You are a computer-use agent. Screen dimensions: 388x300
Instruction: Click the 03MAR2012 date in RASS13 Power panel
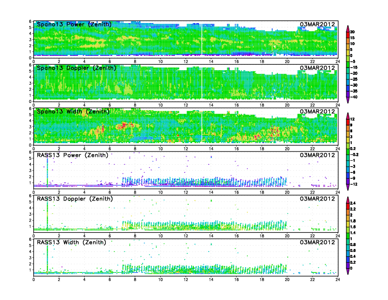(x=317, y=155)
